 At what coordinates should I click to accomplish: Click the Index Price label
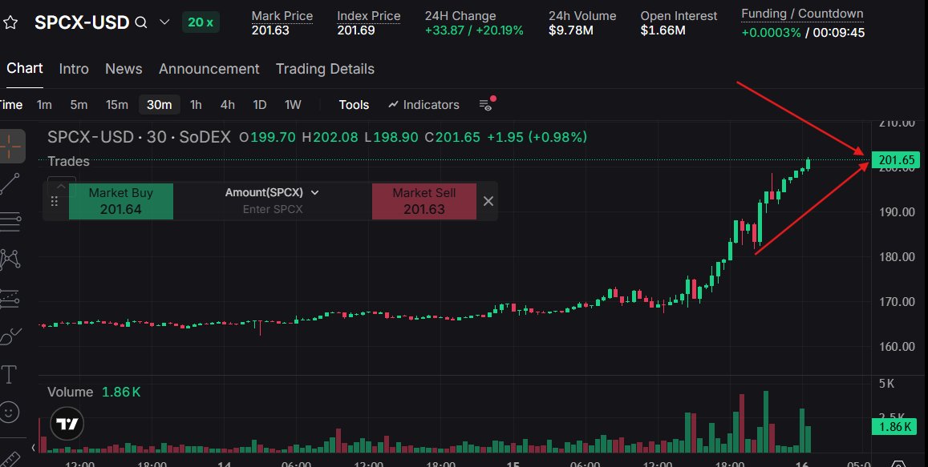coord(369,16)
